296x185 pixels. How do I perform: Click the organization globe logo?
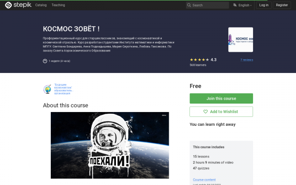47,89
